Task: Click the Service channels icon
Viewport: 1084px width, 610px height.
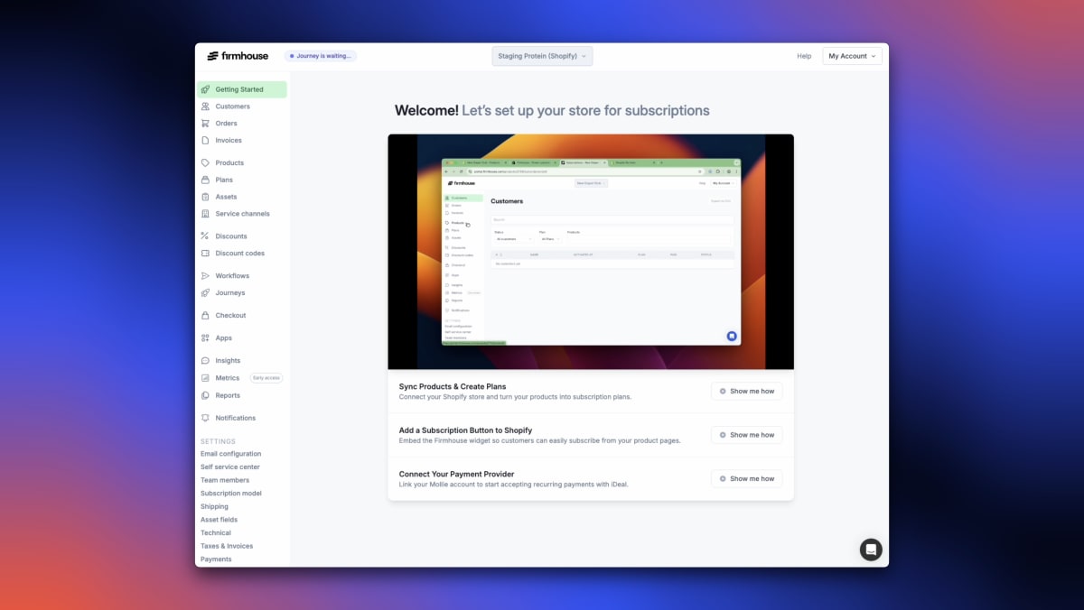Action: (x=206, y=214)
